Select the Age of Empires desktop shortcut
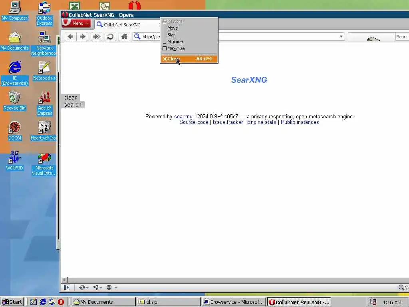Image resolution: width=409 pixels, height=307 pixels. tap(45, 104)
